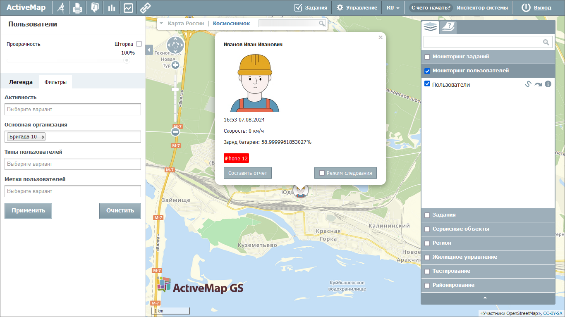Open info icon for Пользователи layer
This screenshot has width=565, height=317.
click(x=548, y=84)
